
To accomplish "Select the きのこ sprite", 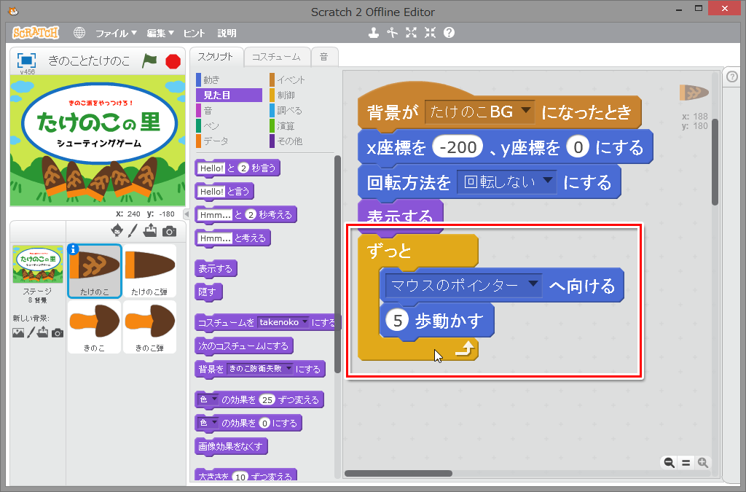I will click(94, 327).
